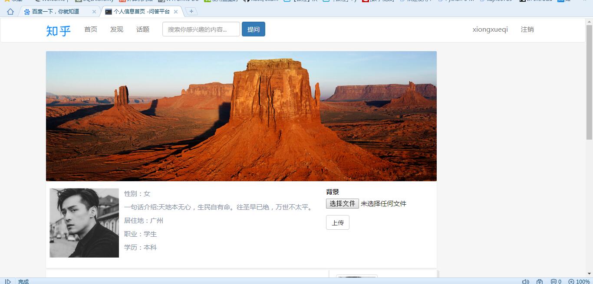
Task: Click the 上传 upload button
Action: coord(338,222)
